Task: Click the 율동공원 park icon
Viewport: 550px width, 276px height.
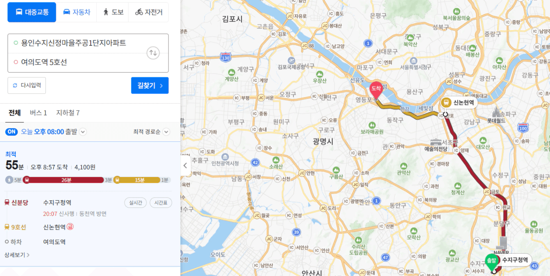Action: click(534, 224)
